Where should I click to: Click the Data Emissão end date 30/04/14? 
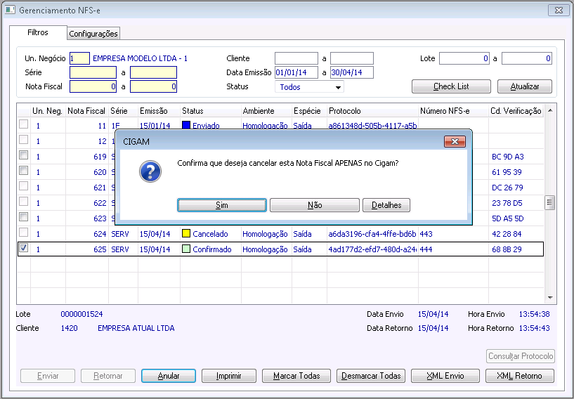pos(352,72)
